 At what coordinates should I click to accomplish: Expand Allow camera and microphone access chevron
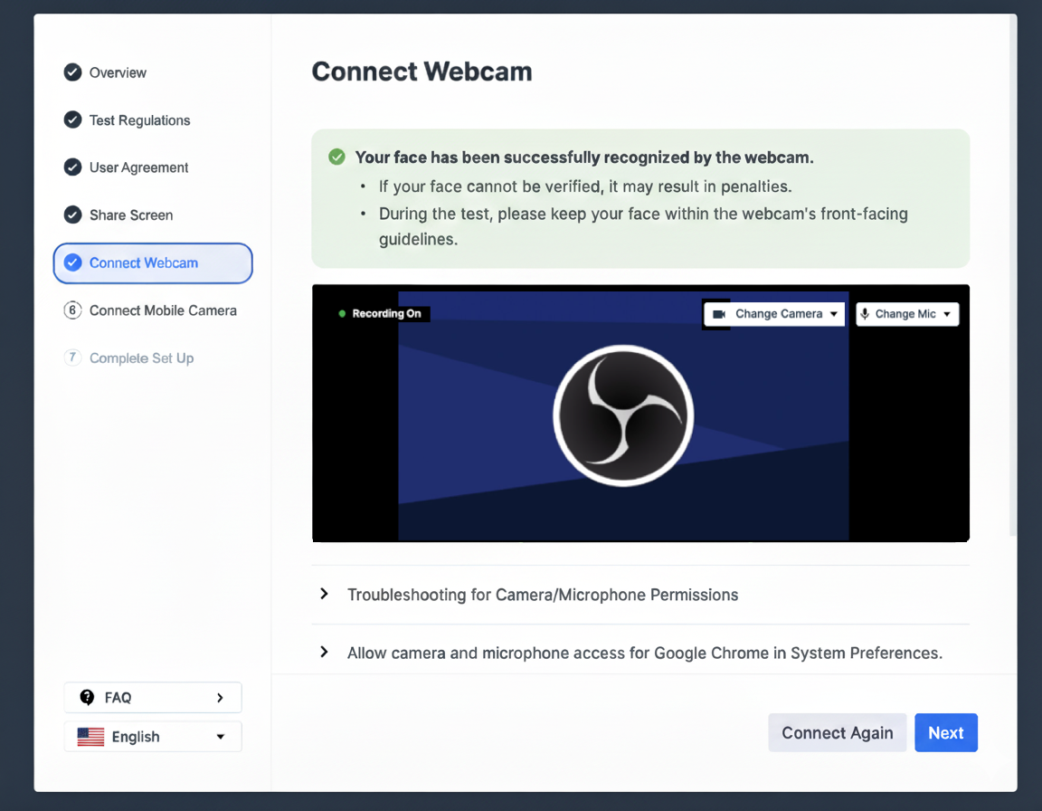coord(325,652)
